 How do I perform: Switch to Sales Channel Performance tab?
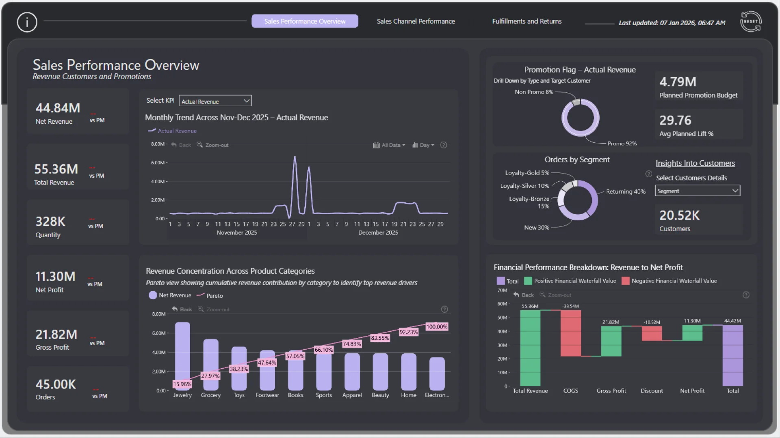click(x=416, y=21)
